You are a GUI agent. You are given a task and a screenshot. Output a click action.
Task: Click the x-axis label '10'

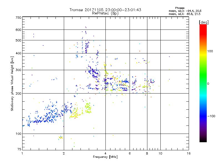[160, 153]
